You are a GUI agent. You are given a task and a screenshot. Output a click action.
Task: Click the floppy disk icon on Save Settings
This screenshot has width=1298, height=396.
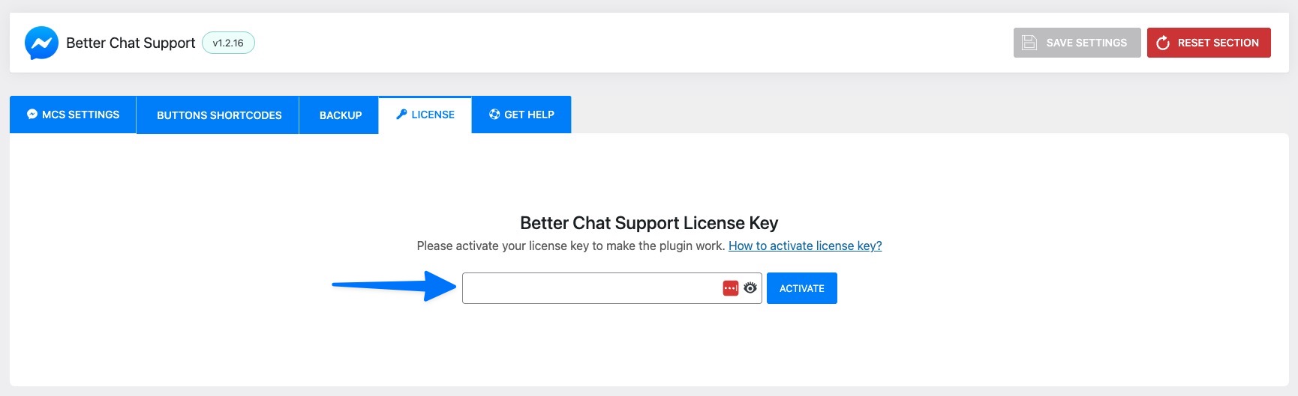tap(1029, 43)
